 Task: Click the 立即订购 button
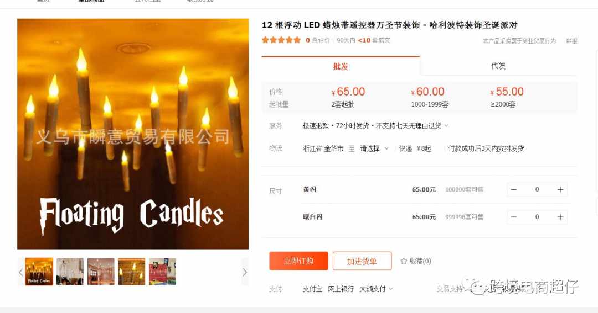pos(298,261)
